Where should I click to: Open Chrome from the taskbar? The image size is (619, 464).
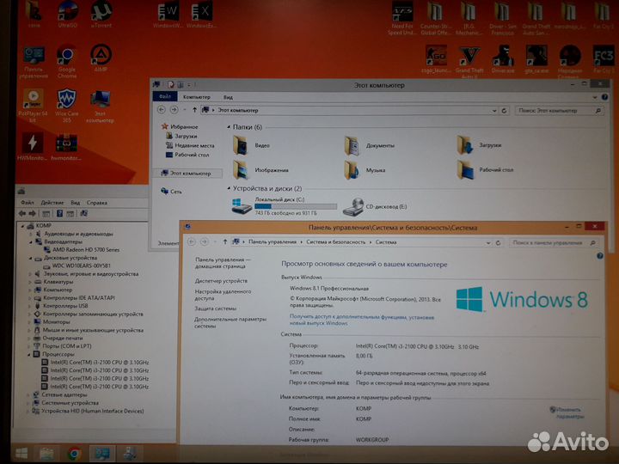coord(74,454)
